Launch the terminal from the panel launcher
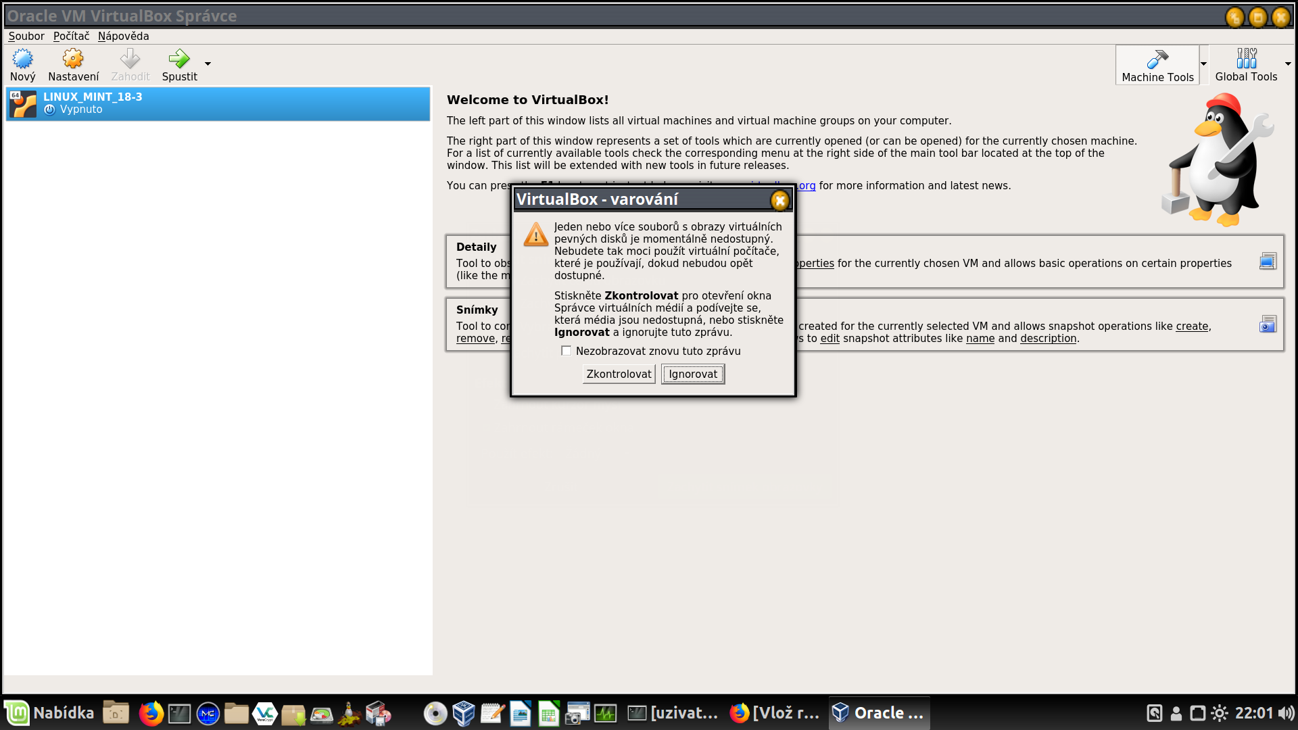This screenshot has width=1298, height=730. pos(179,713)
